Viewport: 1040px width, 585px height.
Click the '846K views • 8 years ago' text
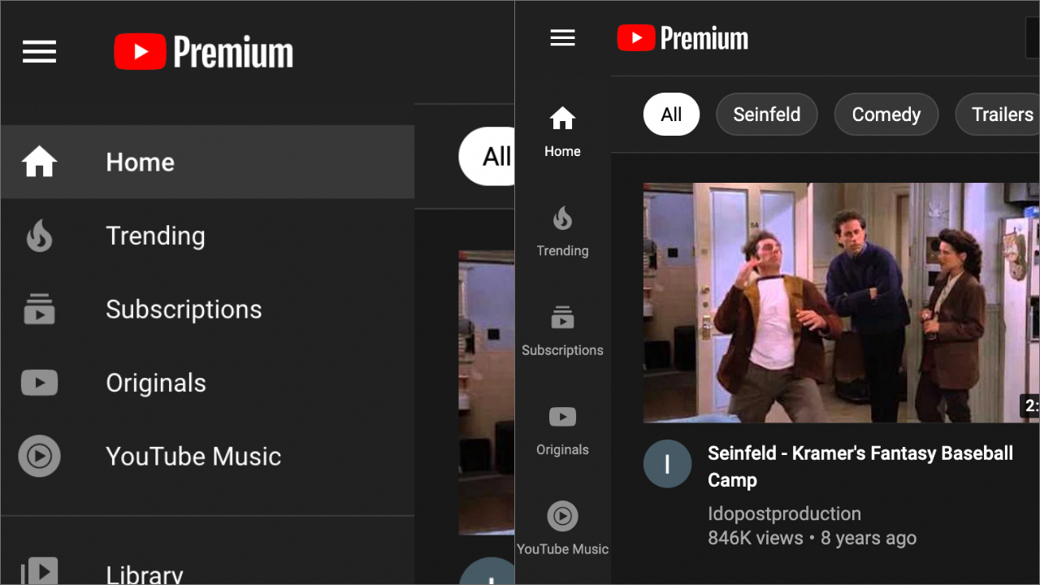pyautogui.click(x=812, y=538)
